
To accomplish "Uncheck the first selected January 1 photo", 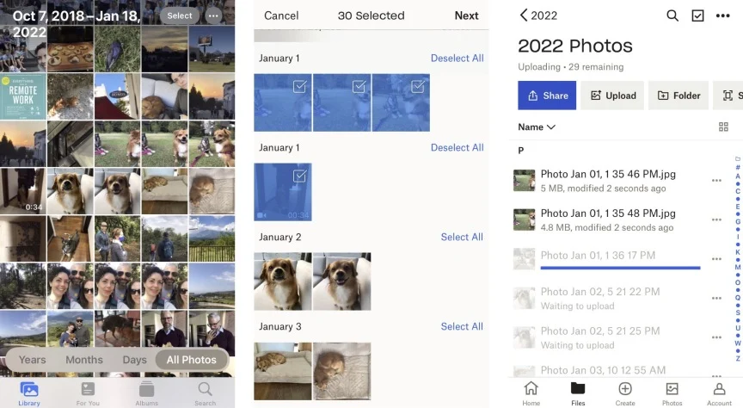I will point(283,102).
